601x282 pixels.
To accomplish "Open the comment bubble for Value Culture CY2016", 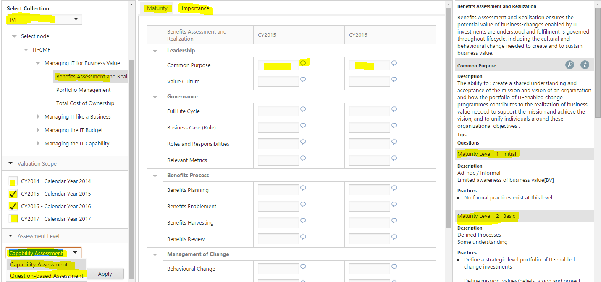I will 394,79.
